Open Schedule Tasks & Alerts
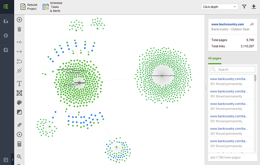260x165 pixels. (x=52, y=7)
